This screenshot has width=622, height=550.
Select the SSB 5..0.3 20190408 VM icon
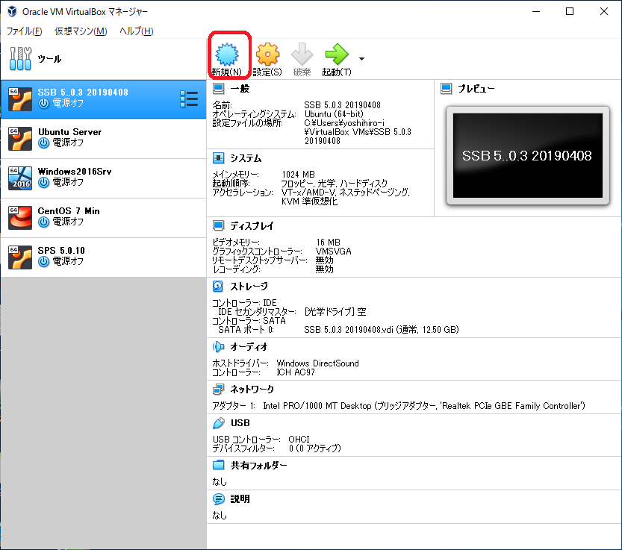tap(20, 99)
